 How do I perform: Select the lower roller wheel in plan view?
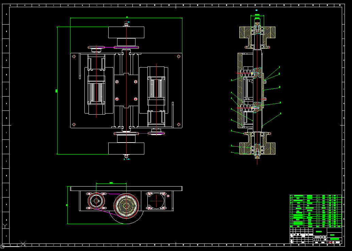(x=126, y=148)
